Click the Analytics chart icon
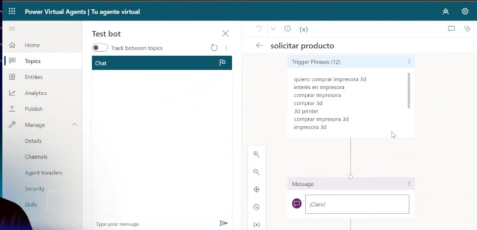Screen dimensions: 477x230 tap(12, 93)
